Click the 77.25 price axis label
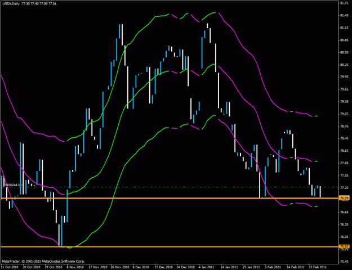 344,188
